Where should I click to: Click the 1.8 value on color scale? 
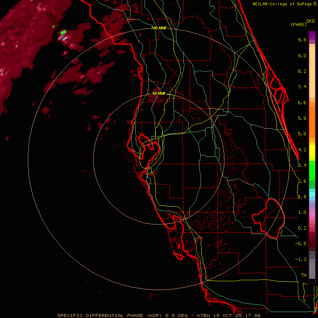(302, 197)
